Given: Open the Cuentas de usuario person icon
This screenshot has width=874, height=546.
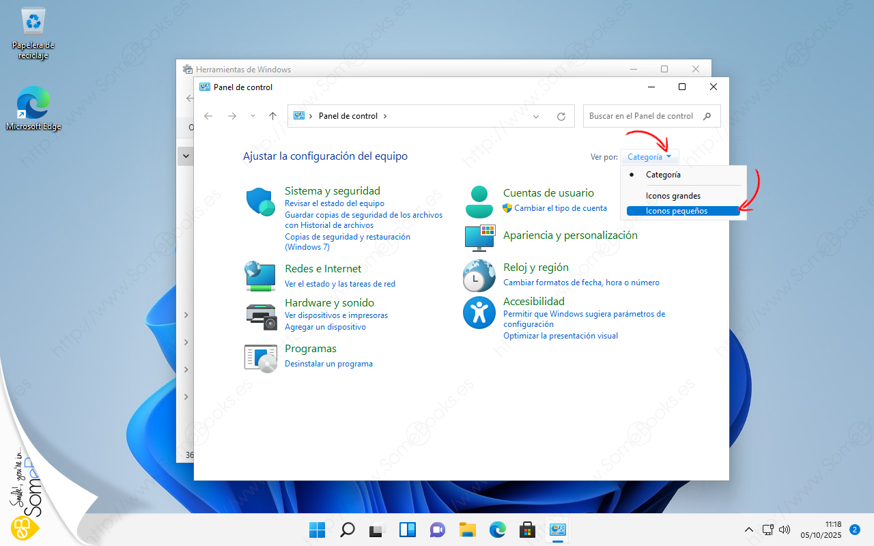Looking at the screenshot, I should pos(479,201).
